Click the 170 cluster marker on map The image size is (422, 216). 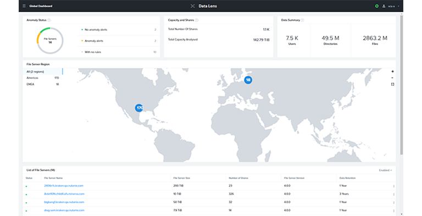(x=139, y=108)
